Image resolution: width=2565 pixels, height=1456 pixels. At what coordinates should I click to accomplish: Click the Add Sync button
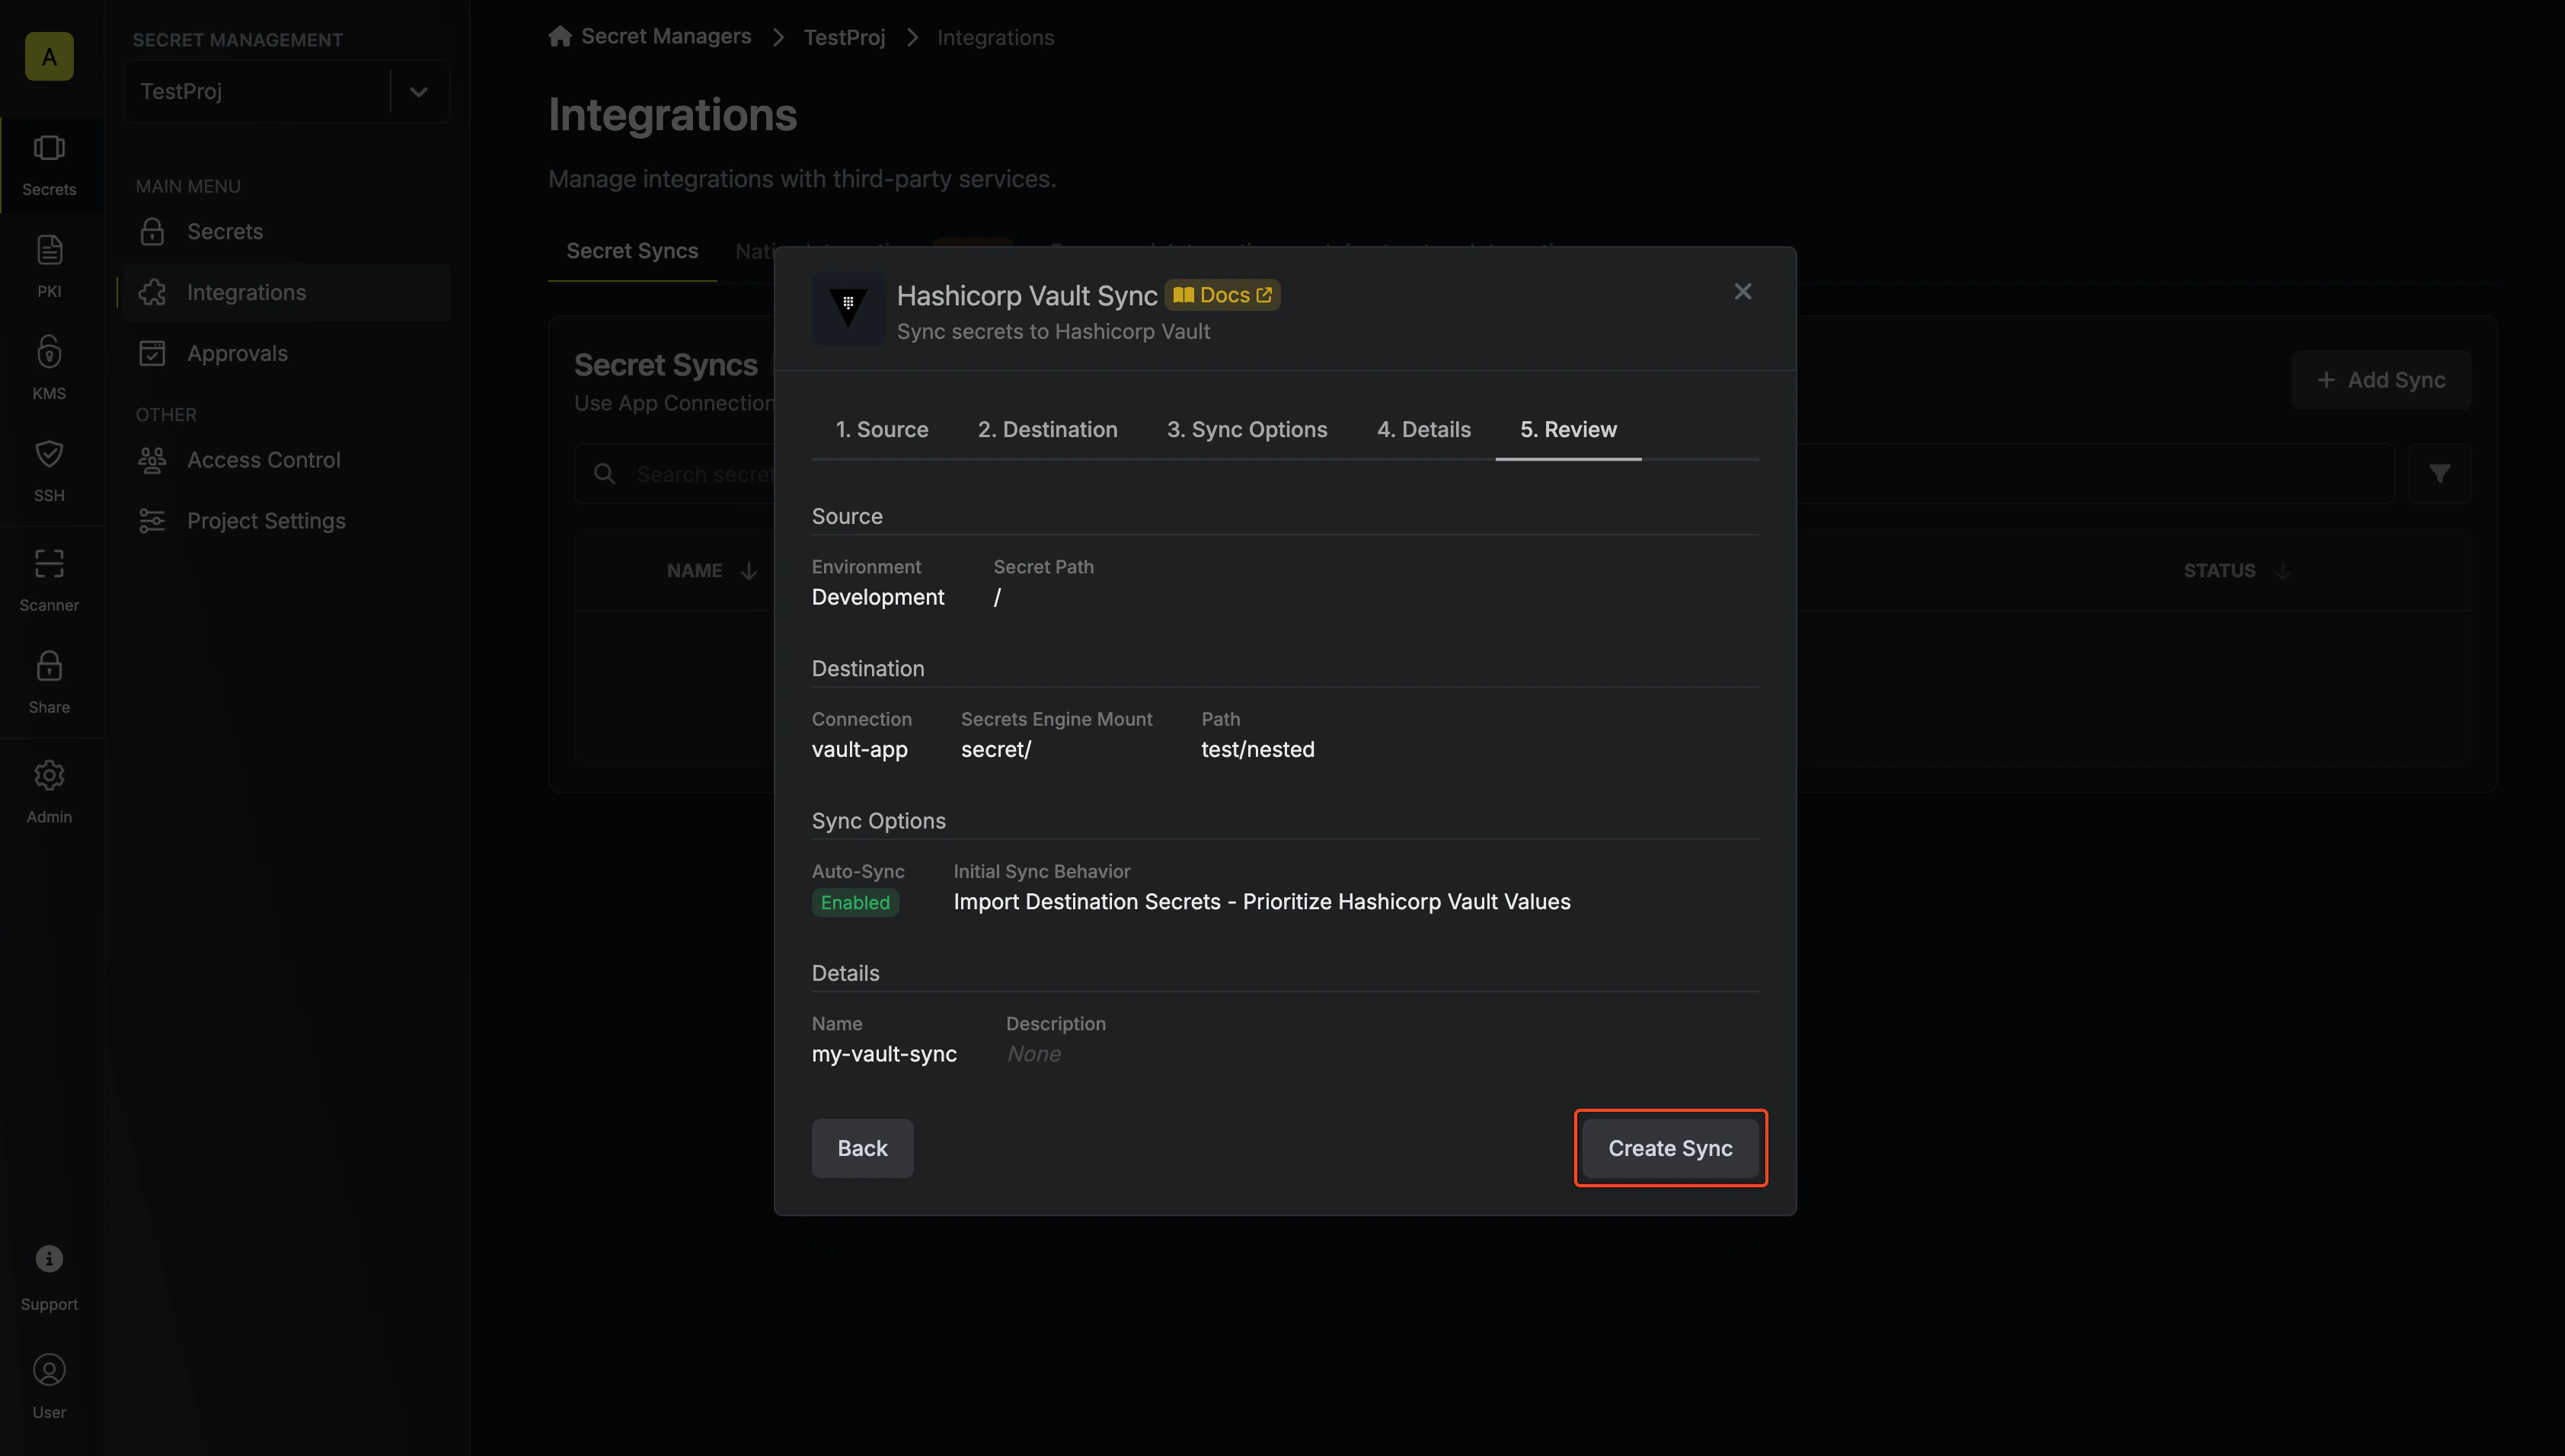click(2381, 380)
